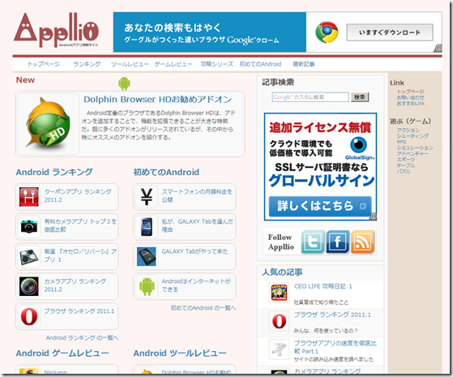Open GALAXY Tabがやって来た link
The width and height of the screenshot is (453, 377).
(194, 251)
